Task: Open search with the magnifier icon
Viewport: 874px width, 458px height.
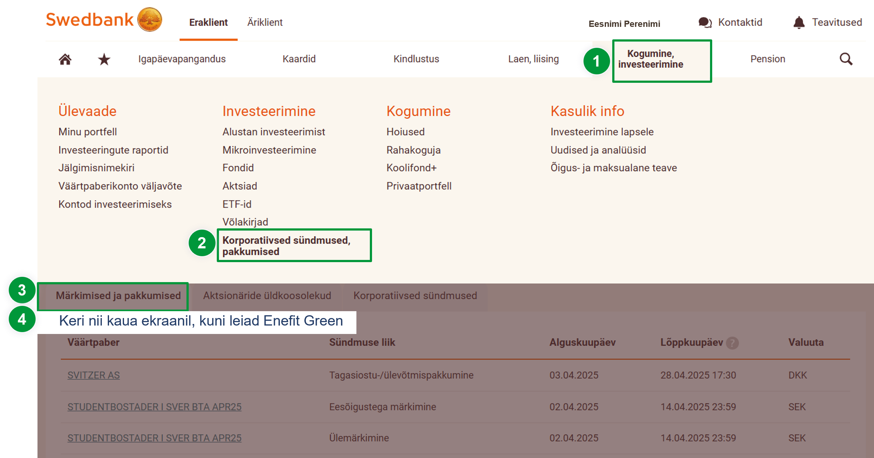Action: [x=846, y=59]
